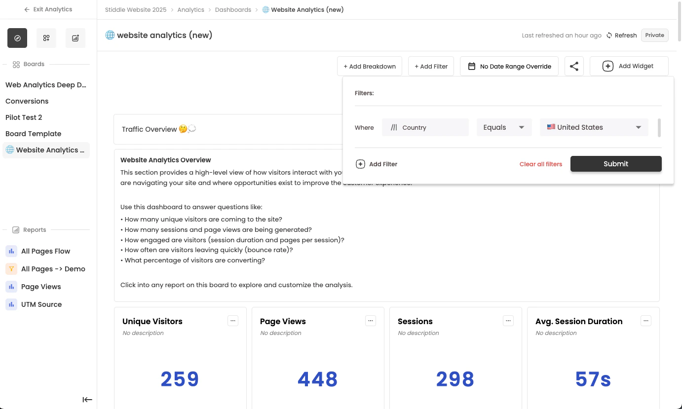The height and width of the screenshot is (409, 682).
Task: Open the All Pages Flow report
Action: 45,251
